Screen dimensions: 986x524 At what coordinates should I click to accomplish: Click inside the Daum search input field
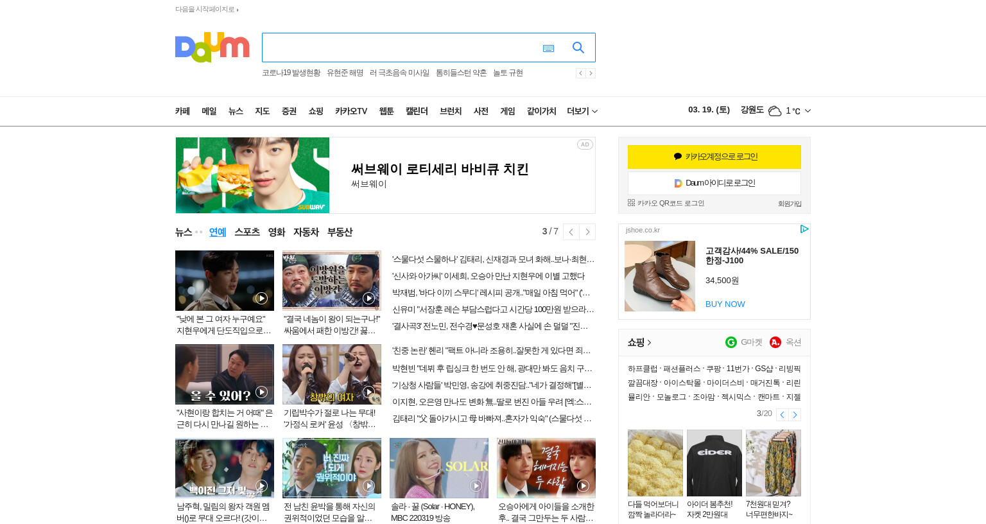coord(399,48)
